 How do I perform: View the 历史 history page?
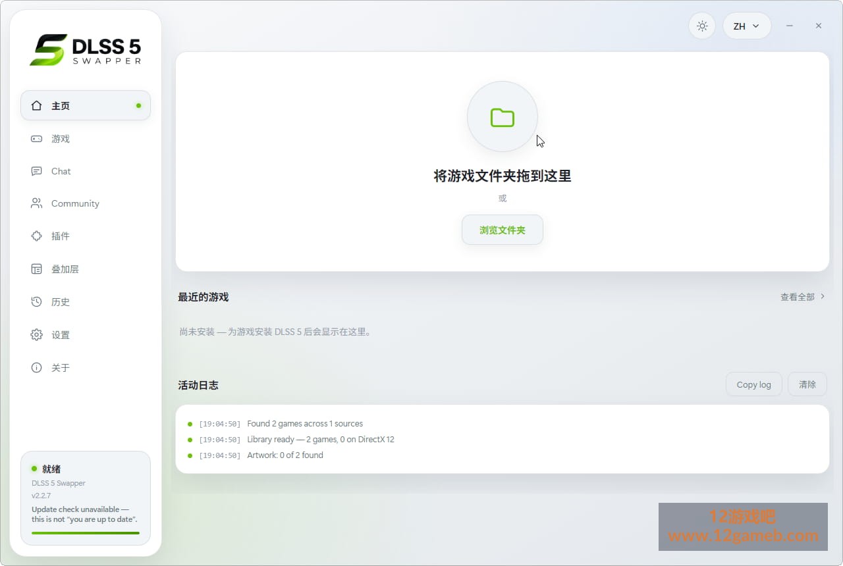tap(86, 302)
